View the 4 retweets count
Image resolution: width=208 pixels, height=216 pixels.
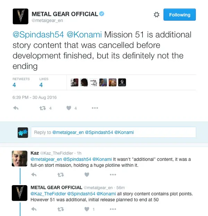tap(14, 85)
